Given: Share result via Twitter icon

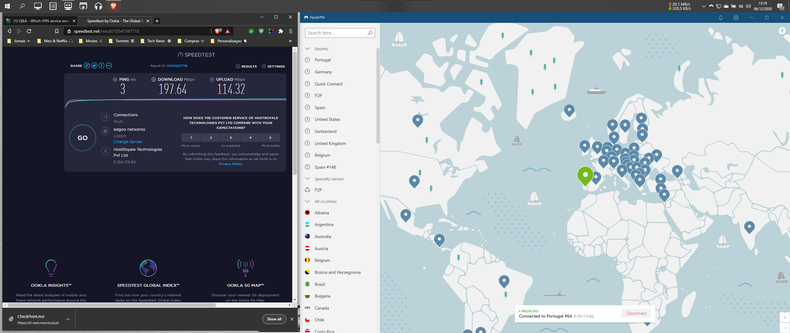Looking at the screenshot, I should click(94, 66).
